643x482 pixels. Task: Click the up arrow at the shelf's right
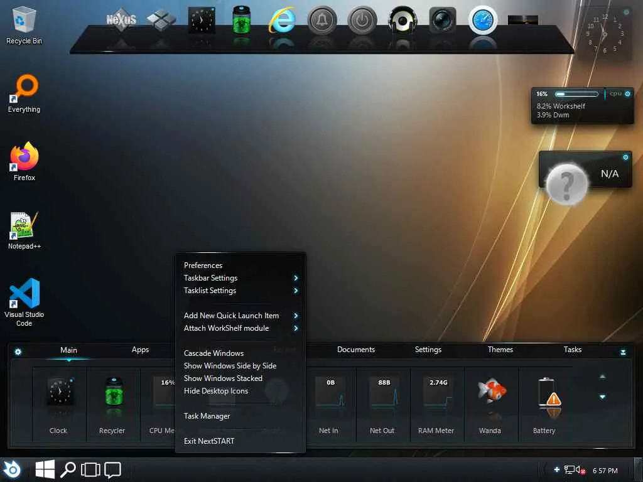point(602,377)
